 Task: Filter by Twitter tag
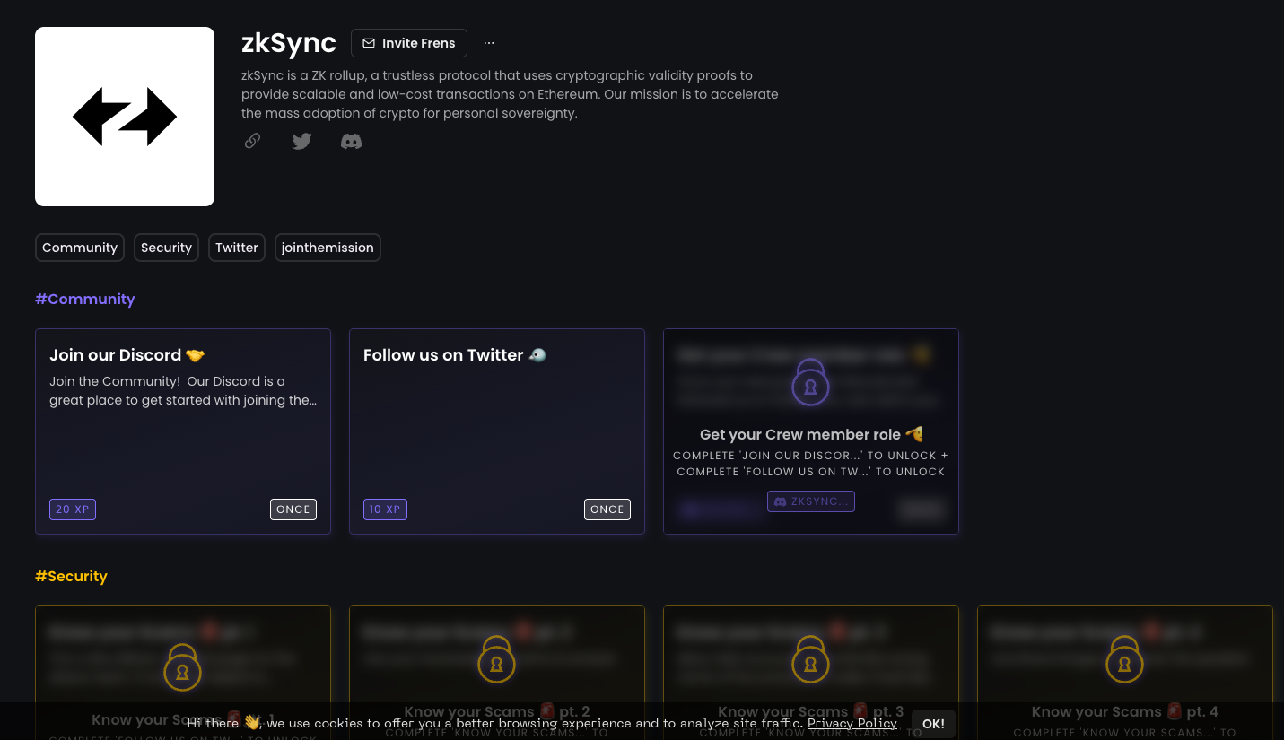237,248
